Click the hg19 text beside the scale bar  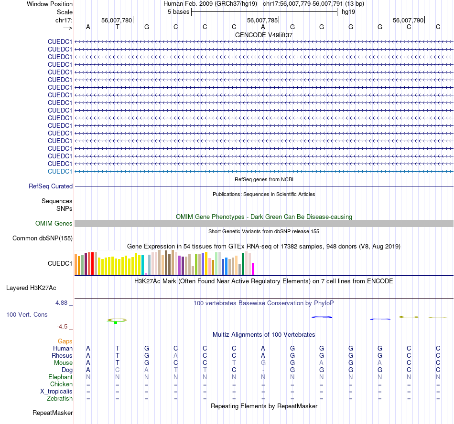348,12
